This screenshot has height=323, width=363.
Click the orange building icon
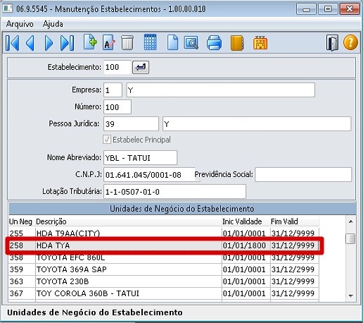(260, 42)
